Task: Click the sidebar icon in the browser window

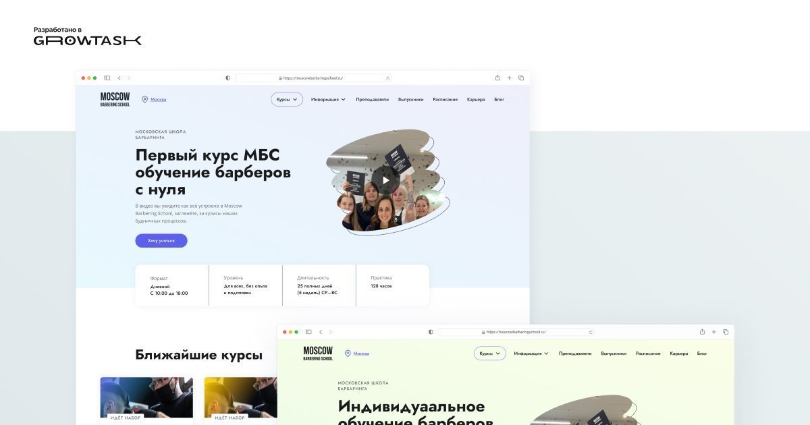Action: (x=105, y=78)
